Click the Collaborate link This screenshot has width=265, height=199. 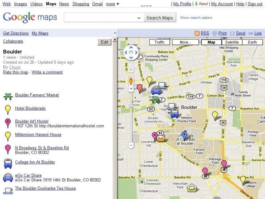click(x=13, y=41)
